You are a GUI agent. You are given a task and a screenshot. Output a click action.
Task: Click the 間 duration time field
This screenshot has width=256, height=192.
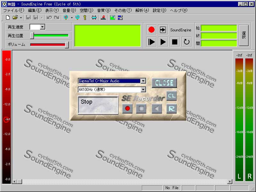[219, 44]
